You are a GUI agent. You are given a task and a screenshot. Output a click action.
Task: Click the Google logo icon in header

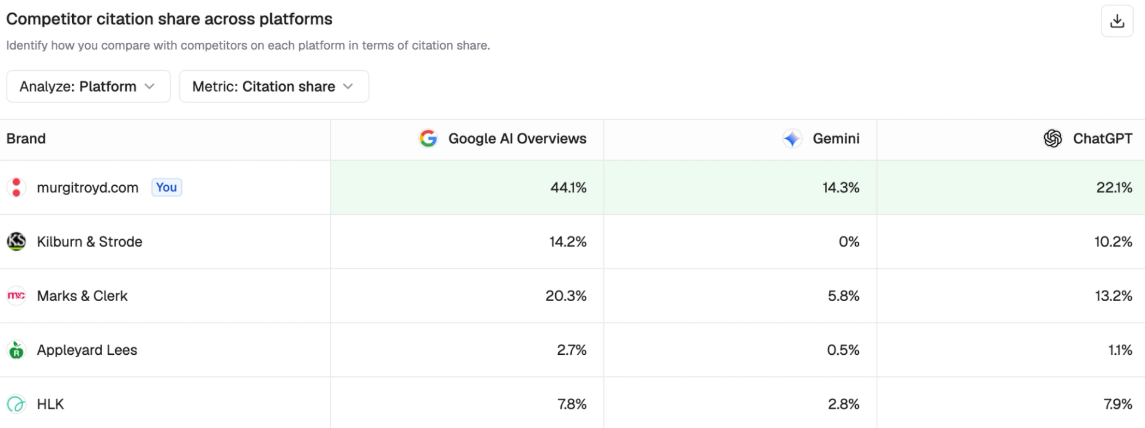tap(428, 139)
